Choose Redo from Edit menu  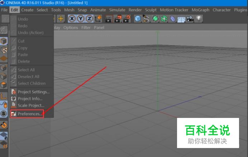(32, 26)
